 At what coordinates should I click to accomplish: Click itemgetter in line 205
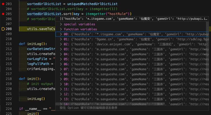click(96, 14)
